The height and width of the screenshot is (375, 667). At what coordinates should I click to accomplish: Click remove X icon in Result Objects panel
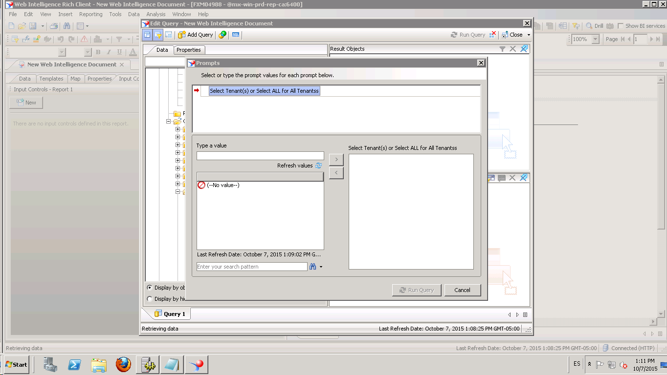[512, 49]
